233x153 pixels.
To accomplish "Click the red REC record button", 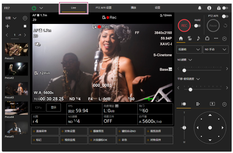I will coord(184,25).
